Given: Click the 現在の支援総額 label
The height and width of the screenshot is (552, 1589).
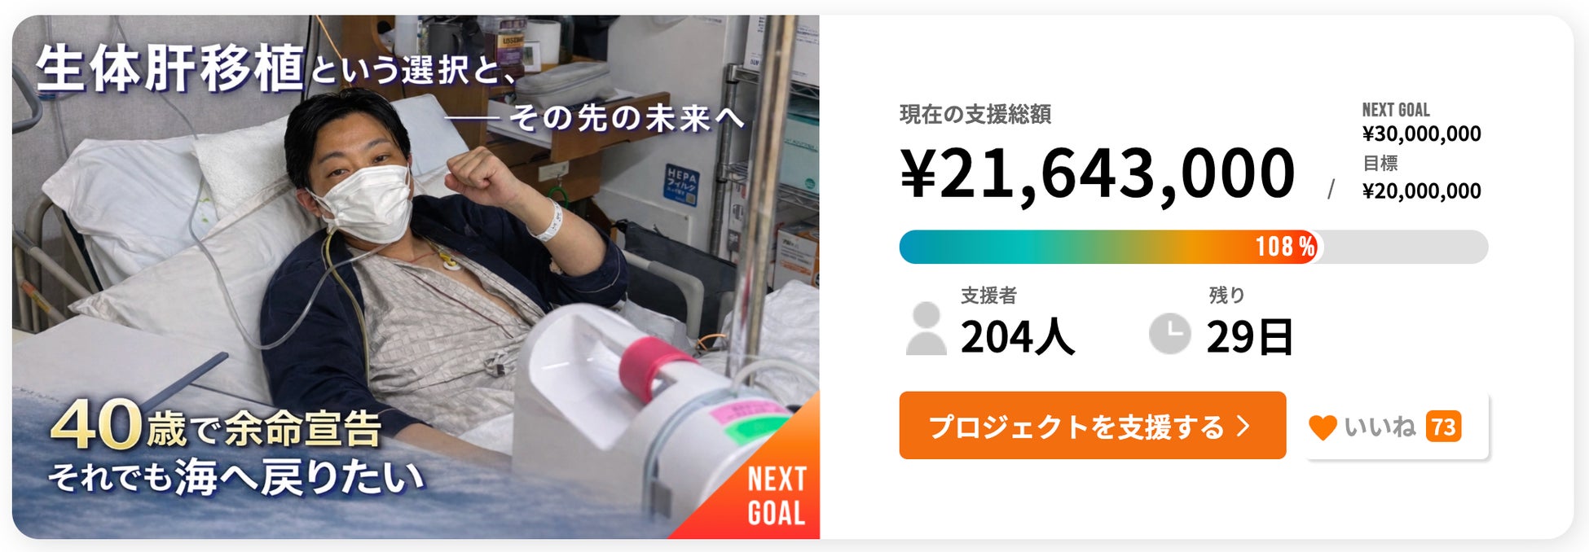Looking at the screenshot, I should [975, 115].
